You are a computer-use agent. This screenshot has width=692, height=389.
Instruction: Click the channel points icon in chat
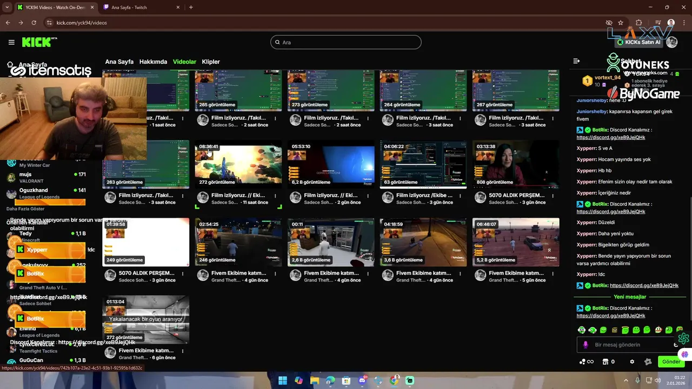click(x=586, y=361)
